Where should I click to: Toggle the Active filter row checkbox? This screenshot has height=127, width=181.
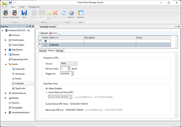pyautogui.click(x=45, y=41)
